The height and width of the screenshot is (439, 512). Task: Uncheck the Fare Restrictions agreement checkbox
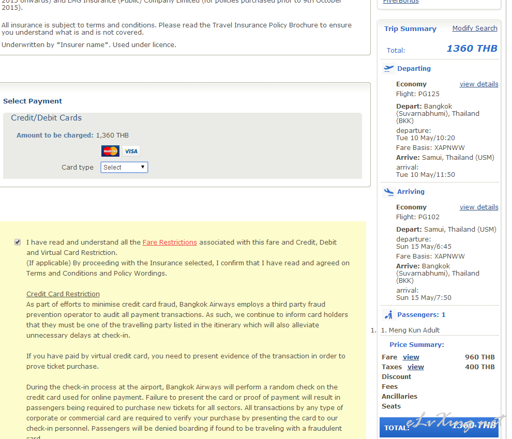[18, 242]
